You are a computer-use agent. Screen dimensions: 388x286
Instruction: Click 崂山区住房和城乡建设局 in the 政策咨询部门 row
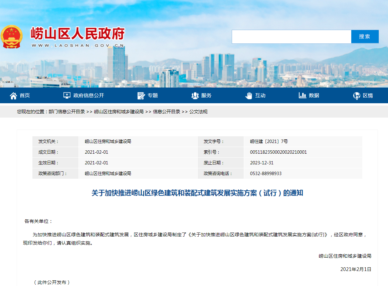(x=108, y=173)
